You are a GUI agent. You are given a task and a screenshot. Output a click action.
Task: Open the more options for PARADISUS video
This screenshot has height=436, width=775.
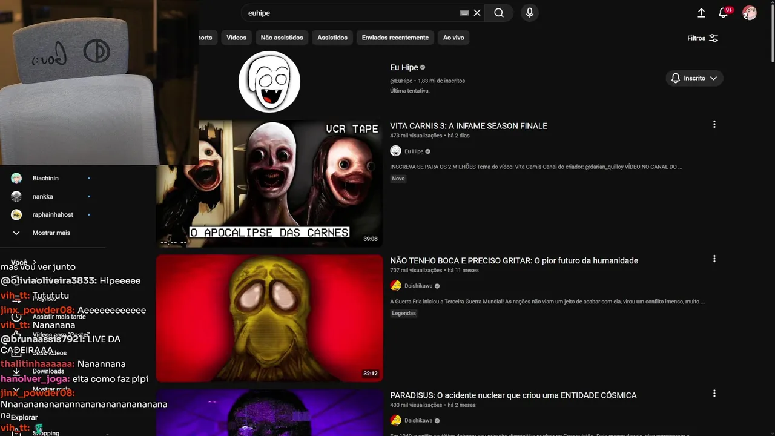click(x=714, y=394)
